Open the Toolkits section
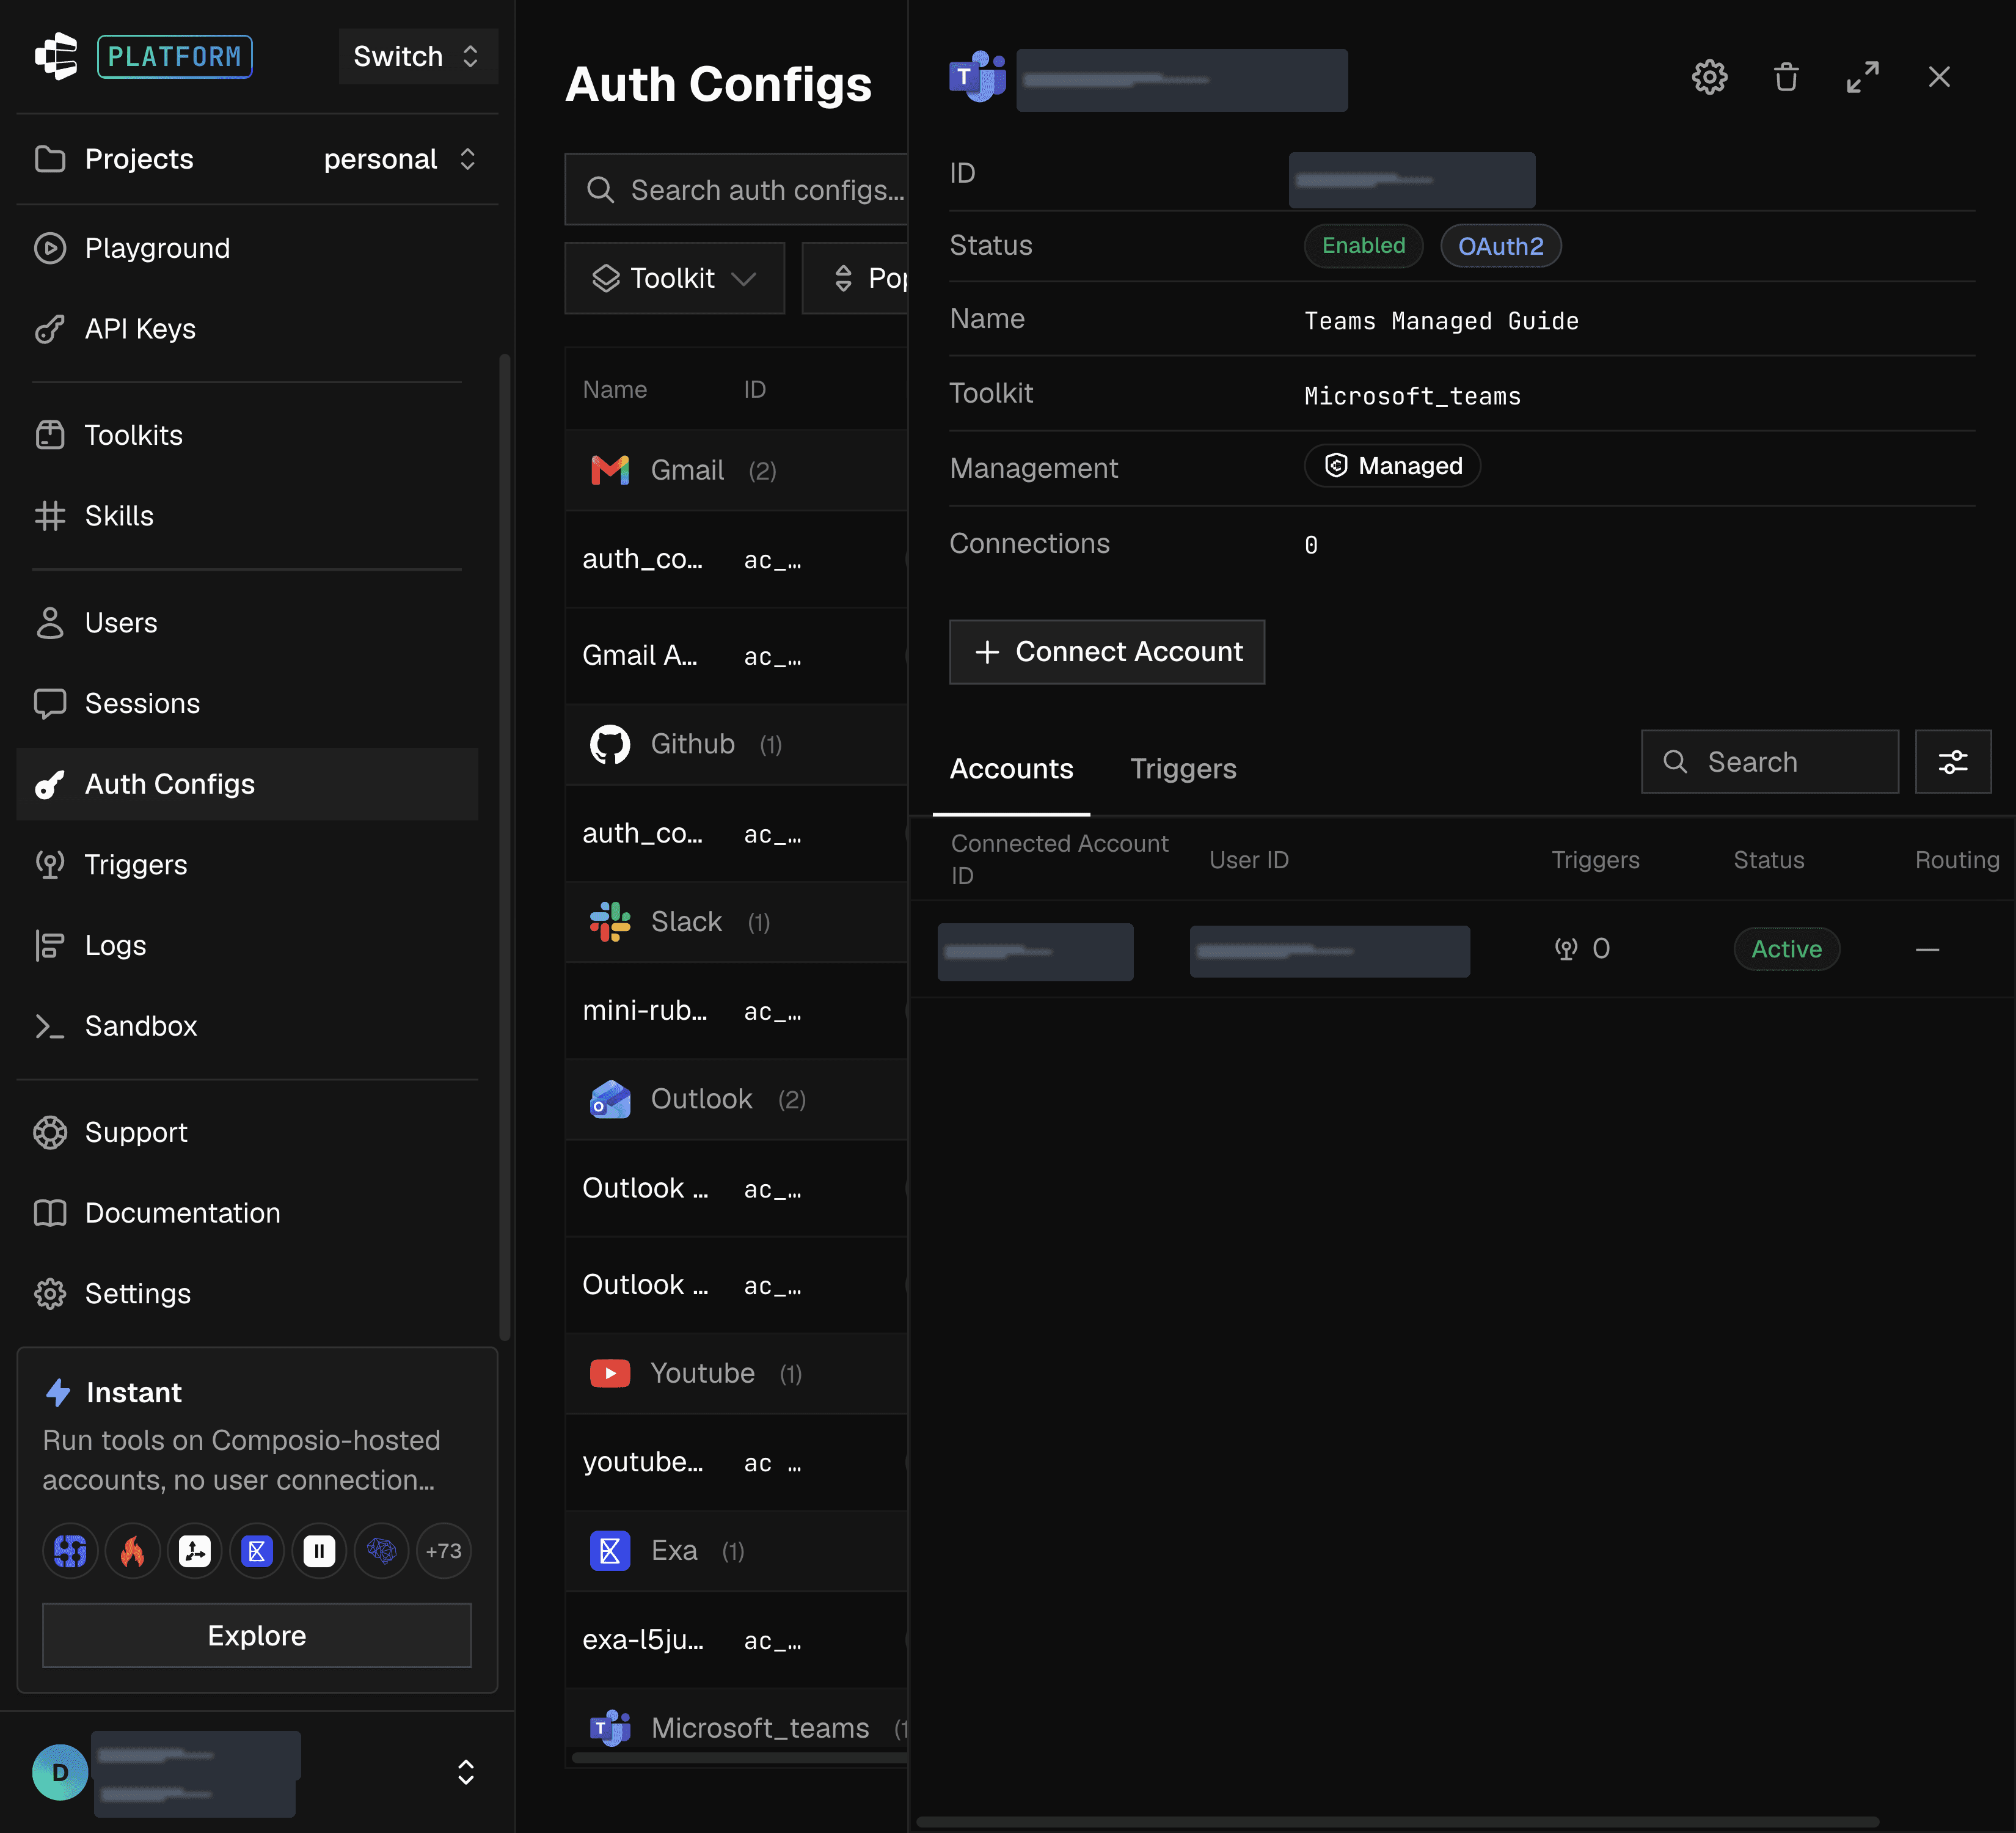This screenshot has width=2016, height=1833. (247, 435)
